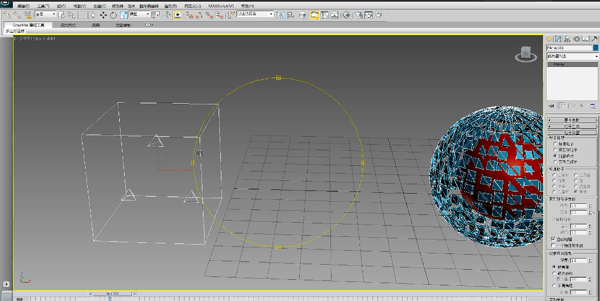The width and height of the screenshot is (600, 301).
Task: Click the Select and Manipulate icon
Action: [x=167, y=15]
